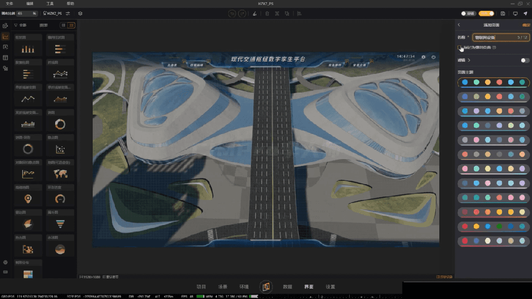Toggle the orange switch in top toolbar
Screen dimensions: 532x299
pos(486,14)
